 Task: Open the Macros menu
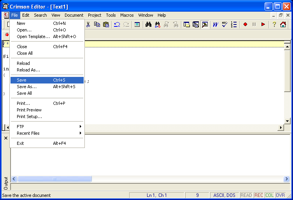(x=127, y=15)
